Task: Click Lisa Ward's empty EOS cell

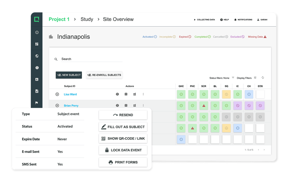Action: click(x=260, y=94)
